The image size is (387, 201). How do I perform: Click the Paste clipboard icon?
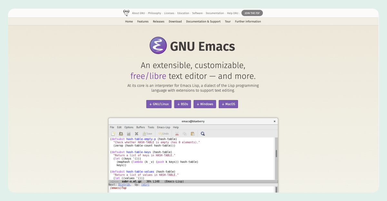[x=193, y=134]
